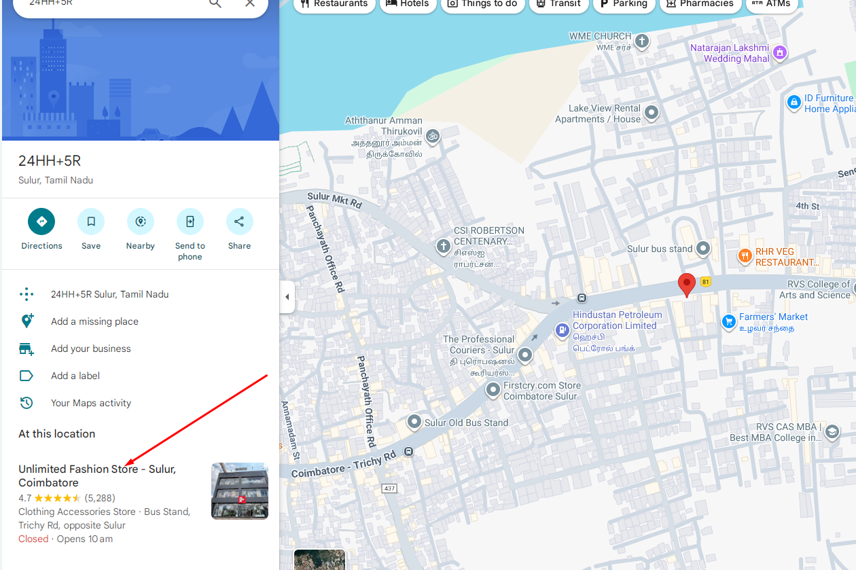Click the Farmers' Market shopping cart marker

(x=729, y=321)
